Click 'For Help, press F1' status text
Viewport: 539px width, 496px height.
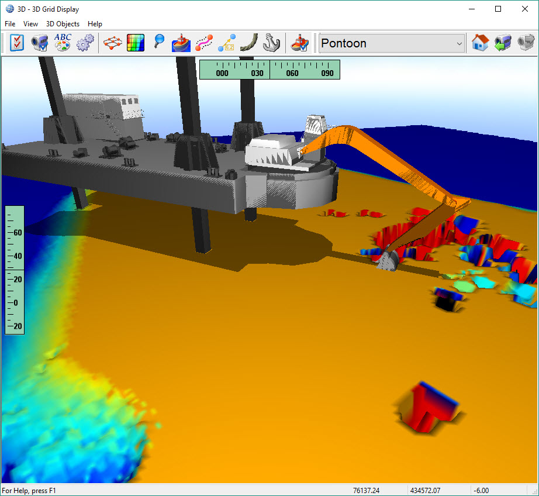29,491
